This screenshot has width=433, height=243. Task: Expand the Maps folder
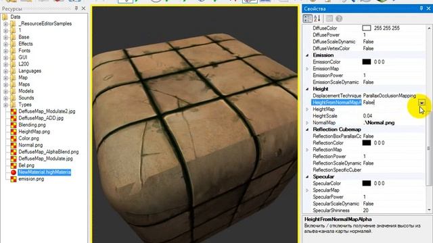pyautogui.click(x=5, y=84)
